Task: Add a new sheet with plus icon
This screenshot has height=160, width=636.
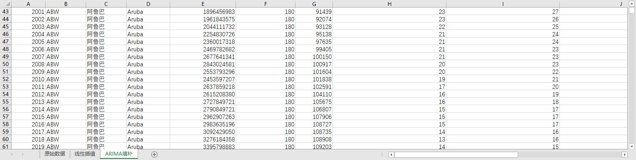Action: (x=154, y=154)
